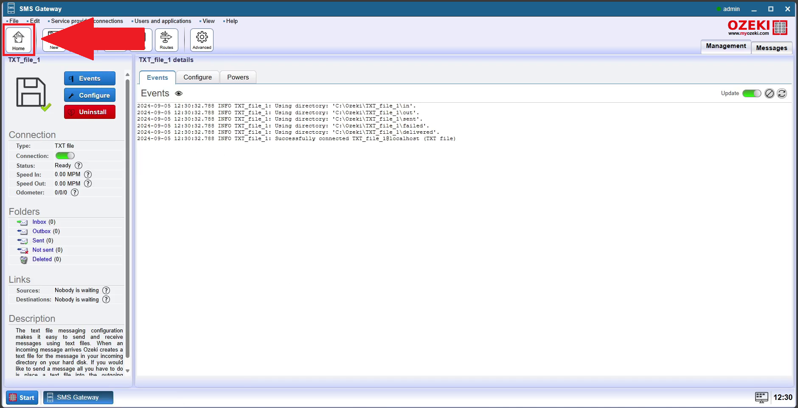Image resolution: width=798 pixels, height=408 pixels.
Task: Open the Home toolbar button
Action: tap(19, 40)
